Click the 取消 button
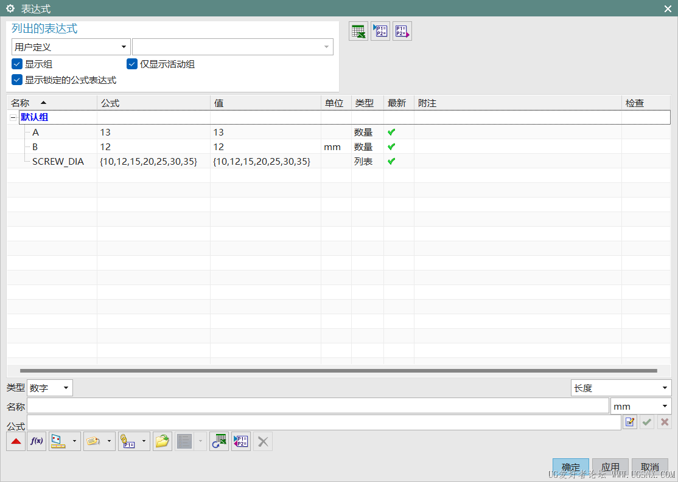This screenshot has height=482, width=678. pyautogui.click(x=650, y=467)
